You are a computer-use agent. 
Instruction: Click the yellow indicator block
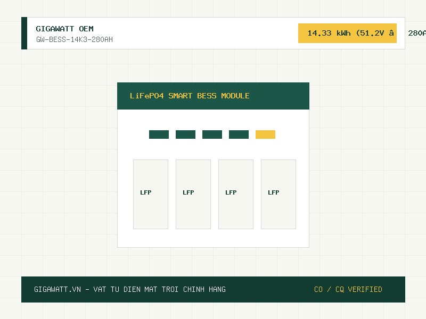pos(265,135)
